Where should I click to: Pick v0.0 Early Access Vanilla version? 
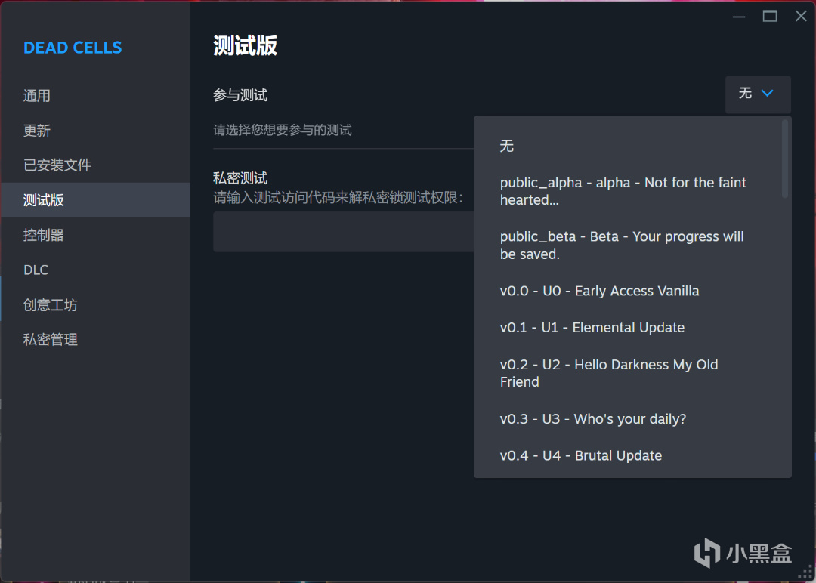tap(599, 291)
